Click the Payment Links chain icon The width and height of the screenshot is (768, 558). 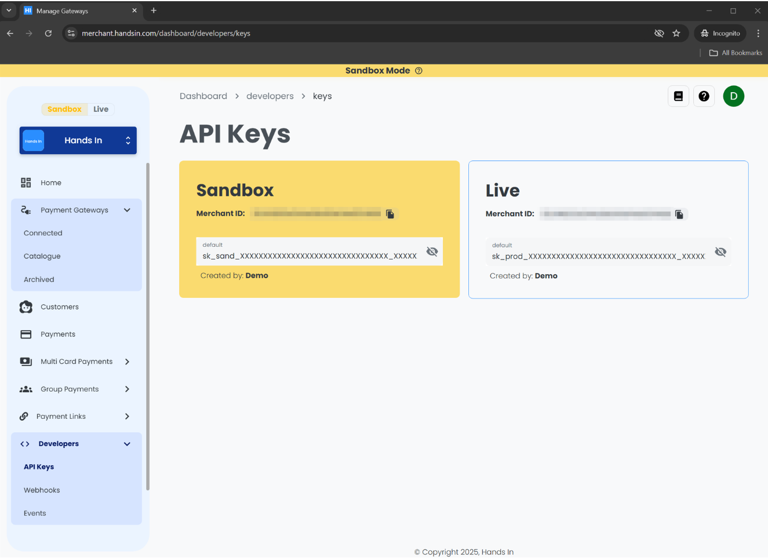point(24,416)
